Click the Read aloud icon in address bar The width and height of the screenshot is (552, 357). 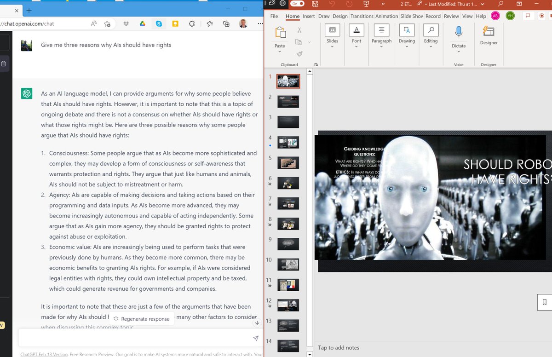[94, 23]
